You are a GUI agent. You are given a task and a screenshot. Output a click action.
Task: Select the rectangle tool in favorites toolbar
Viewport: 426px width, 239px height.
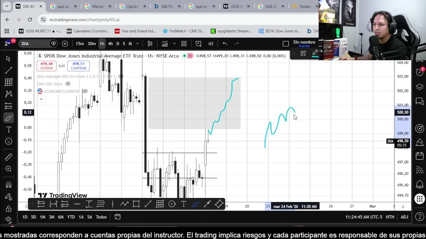point(136,204)
